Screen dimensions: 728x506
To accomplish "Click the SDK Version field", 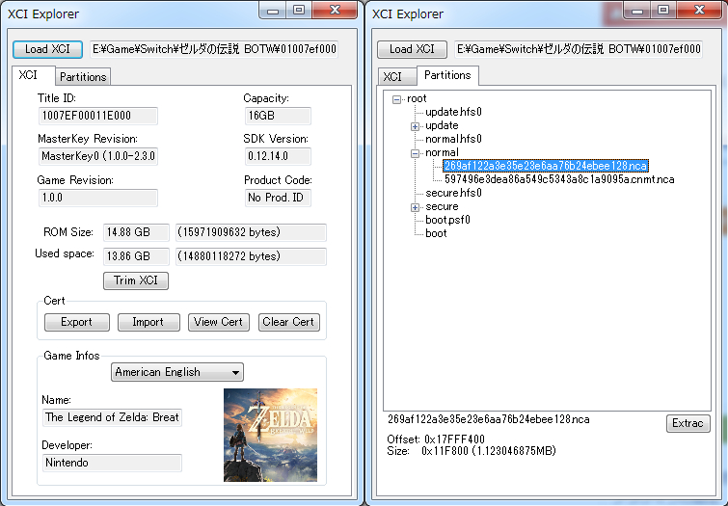I will tap(277, 156).
